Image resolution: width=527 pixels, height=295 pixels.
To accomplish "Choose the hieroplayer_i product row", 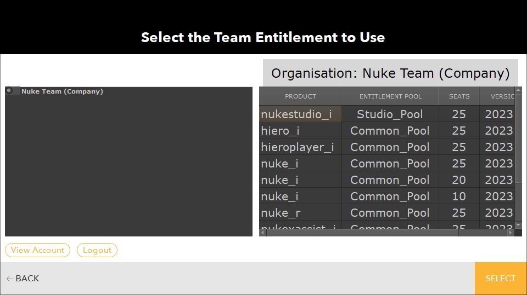I will [x=300, y=147].
